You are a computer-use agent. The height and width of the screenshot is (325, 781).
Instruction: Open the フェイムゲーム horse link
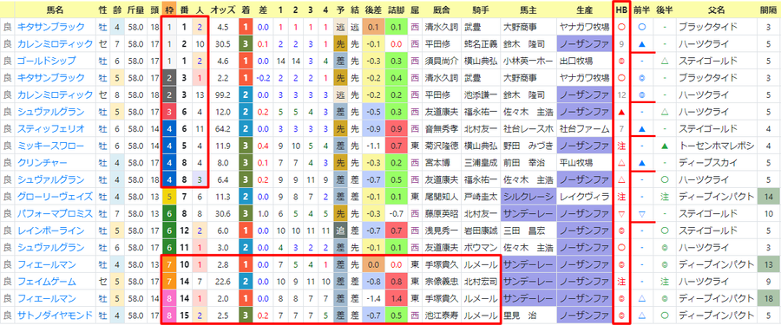[x=46, y=282]
